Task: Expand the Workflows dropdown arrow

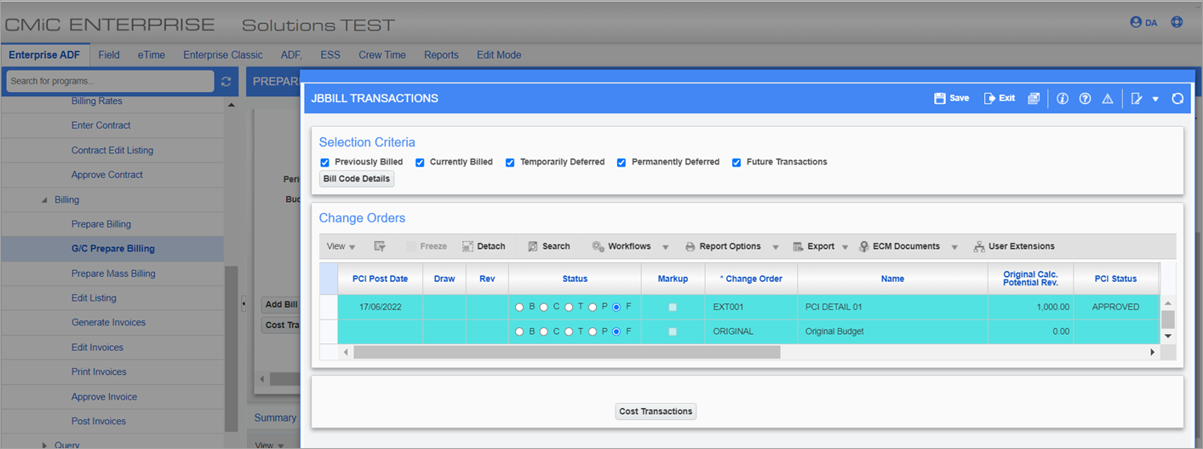Action: [666, 247]
